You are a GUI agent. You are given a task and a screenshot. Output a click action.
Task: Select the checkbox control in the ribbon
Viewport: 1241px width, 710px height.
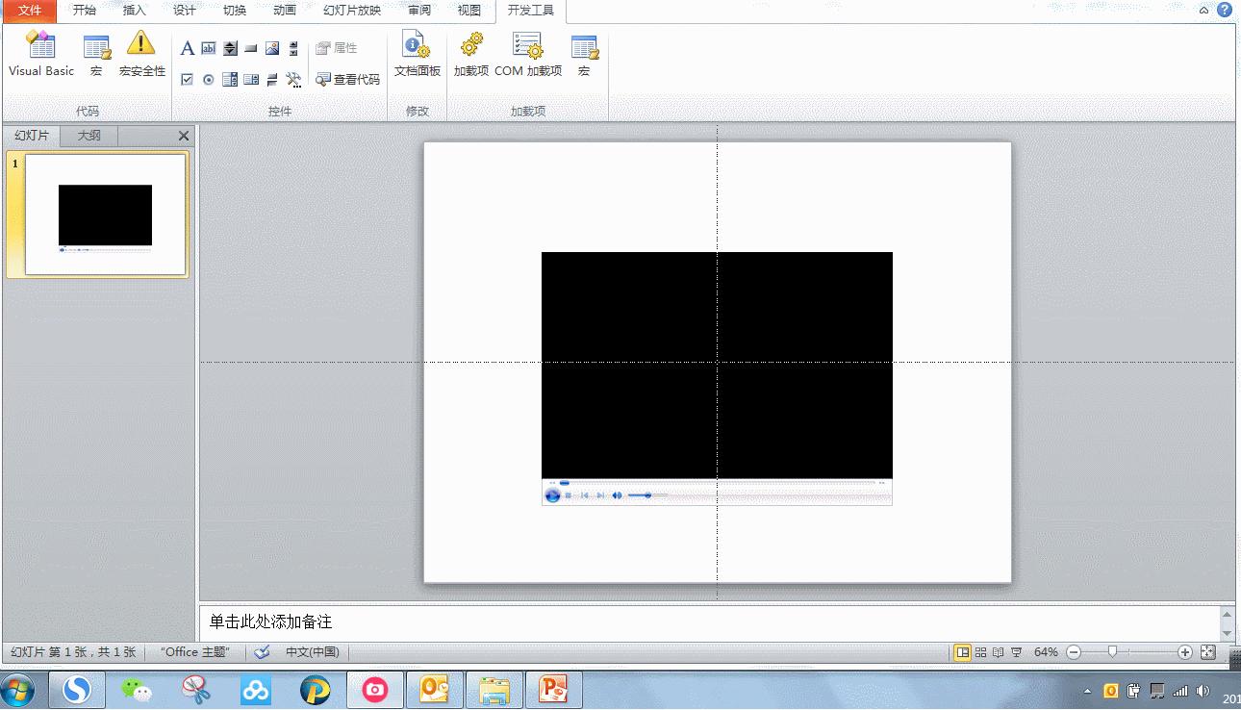click(x=188, y=79)
